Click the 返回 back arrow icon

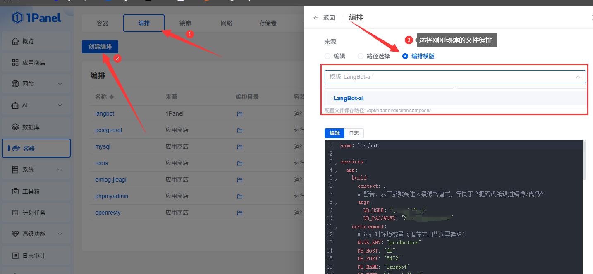[316, 18]
